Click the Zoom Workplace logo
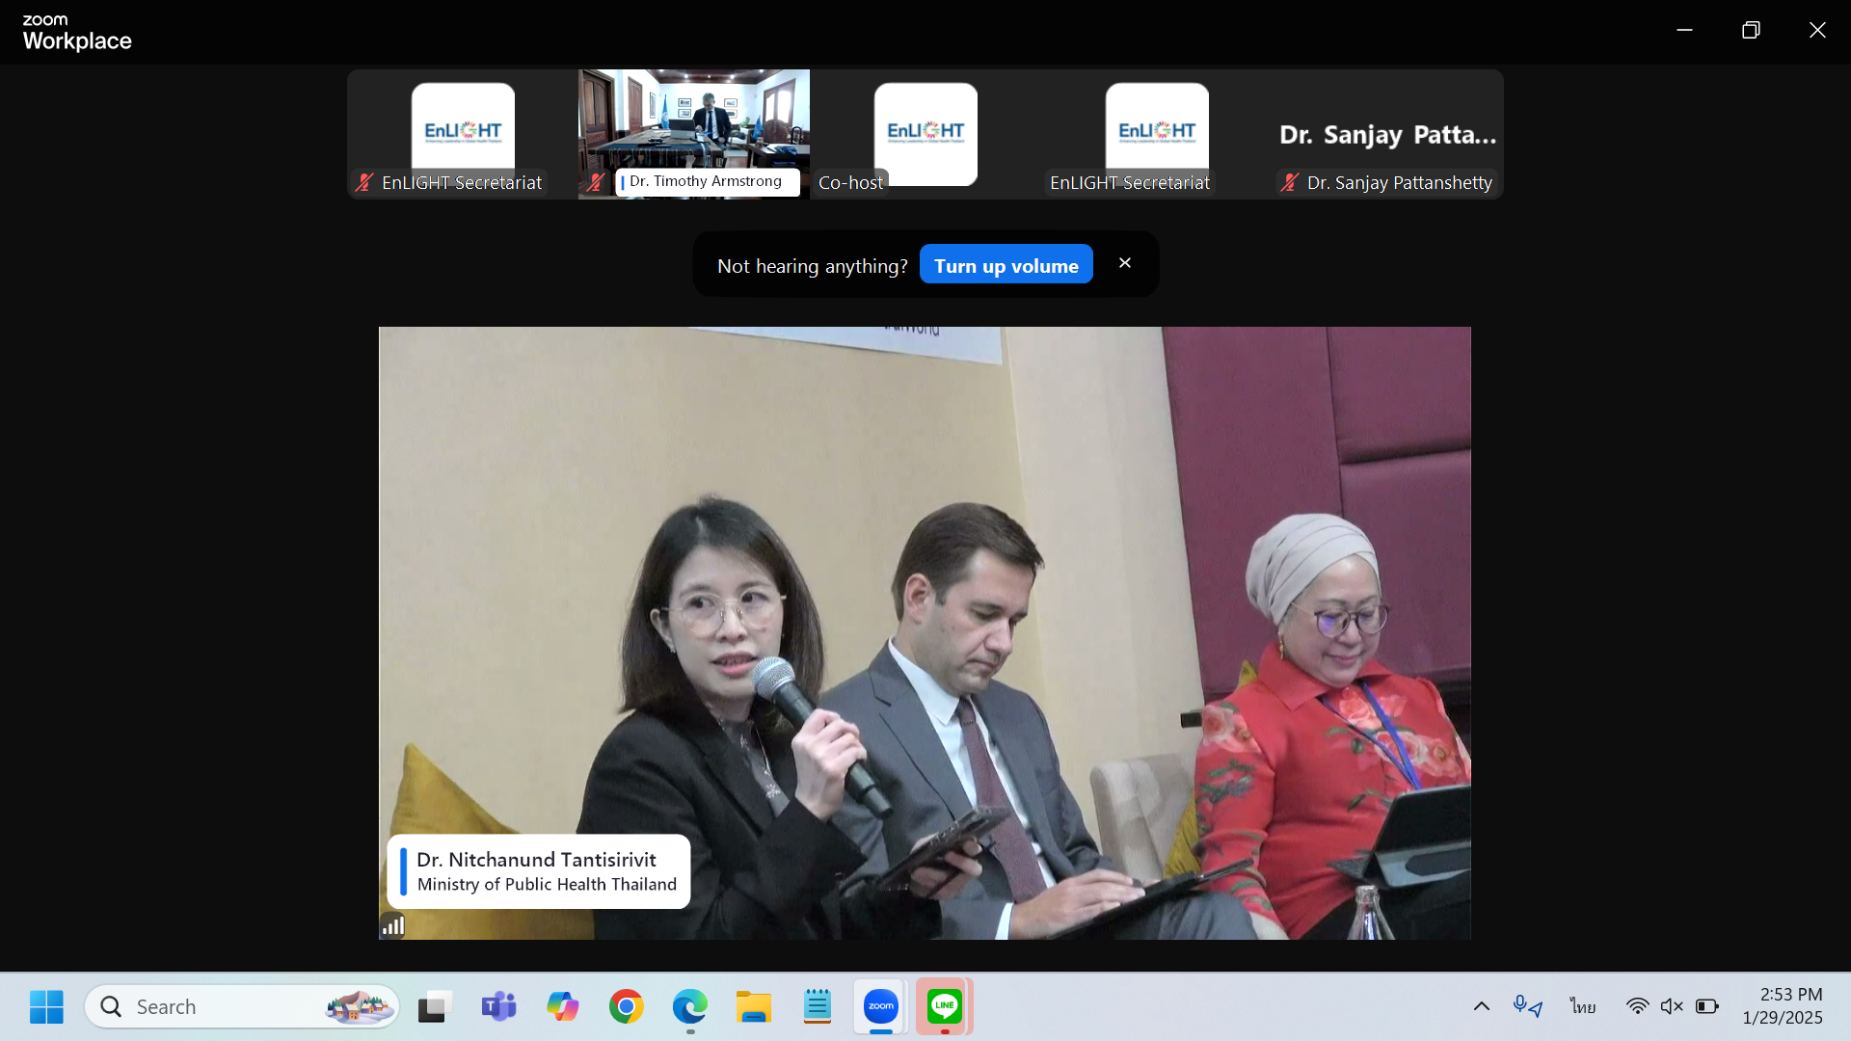 [77, 33]
